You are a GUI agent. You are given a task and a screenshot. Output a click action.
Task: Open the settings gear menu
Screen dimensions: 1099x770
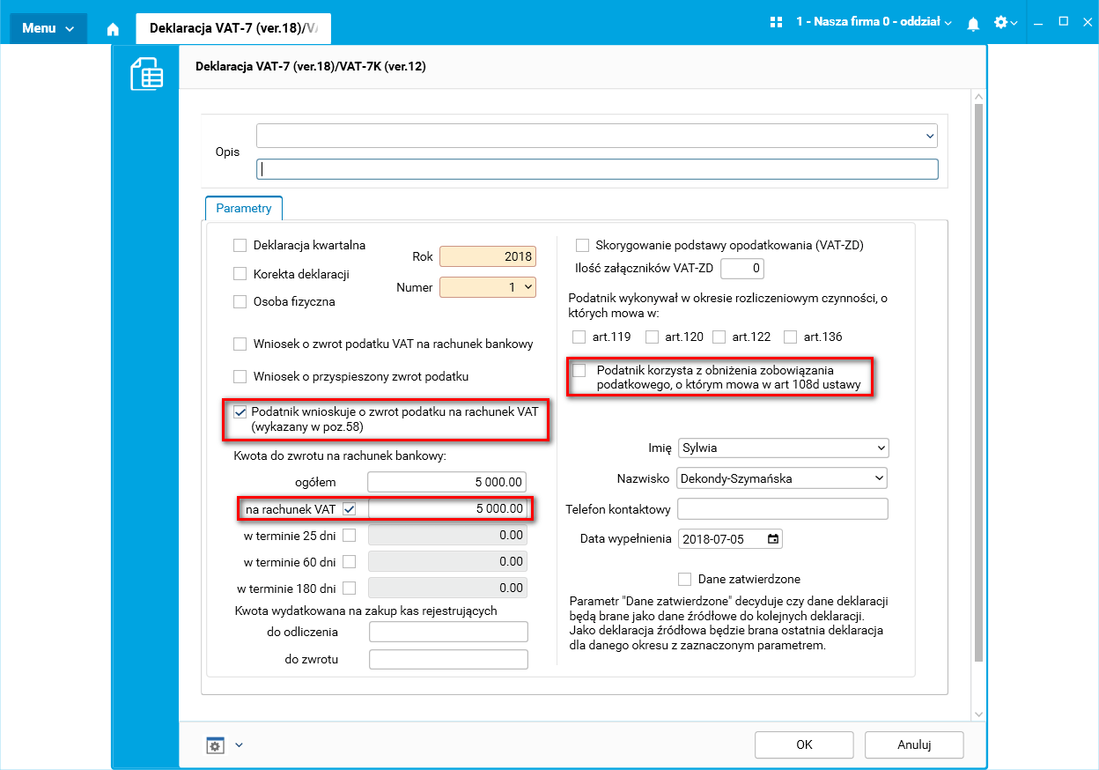[x=1006, y=22]
